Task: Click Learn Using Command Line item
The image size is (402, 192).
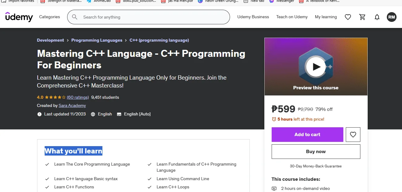Action: coord(183,179)
